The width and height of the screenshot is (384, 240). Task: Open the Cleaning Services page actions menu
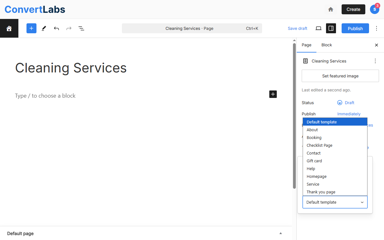tap(375, 61)
